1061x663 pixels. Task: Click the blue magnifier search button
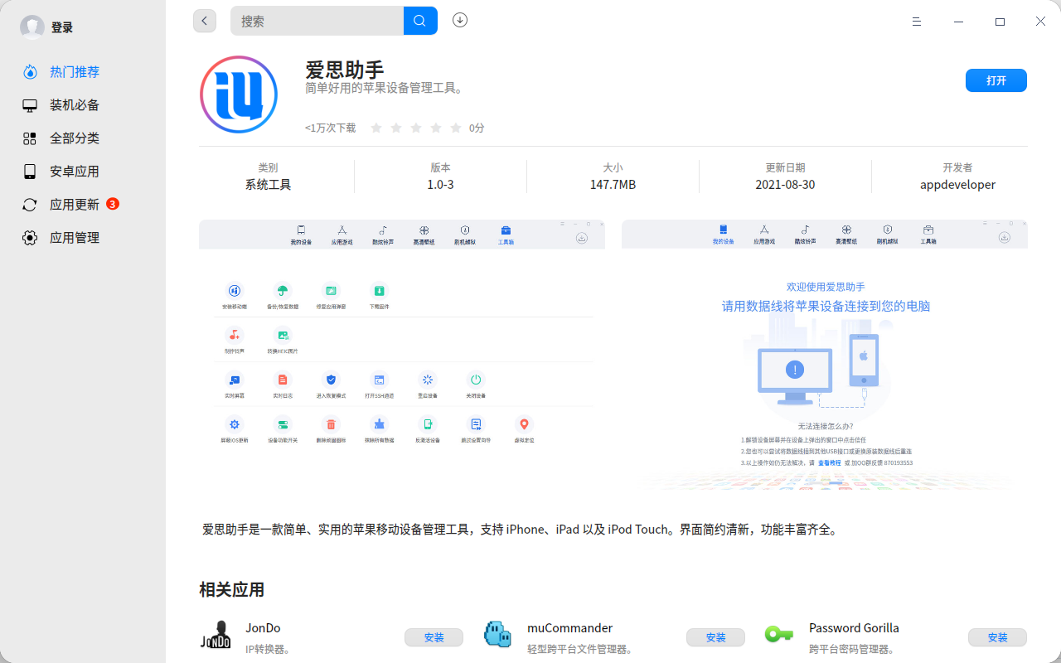tap(420, 21)
